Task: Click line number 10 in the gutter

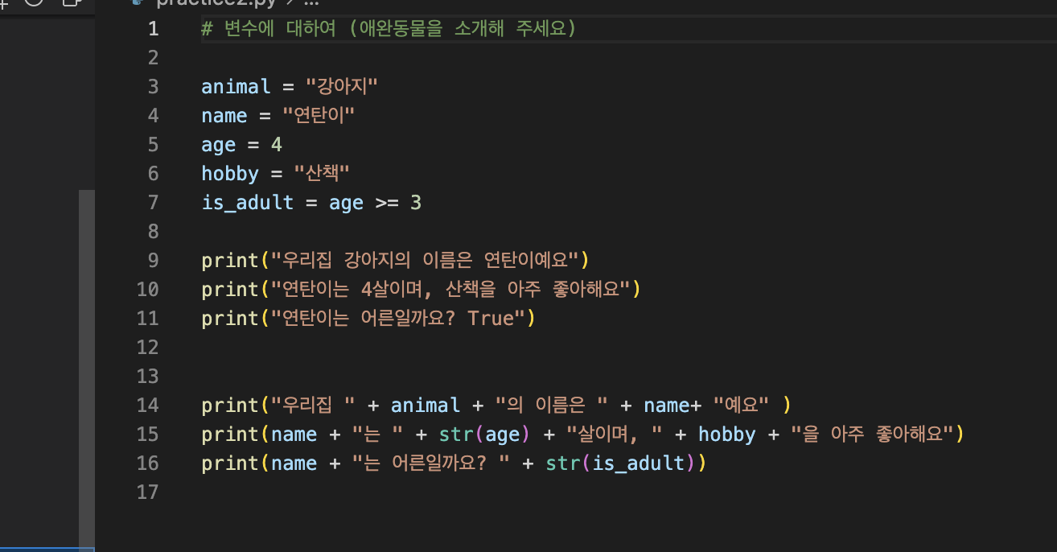Action: tap(148, 290)
